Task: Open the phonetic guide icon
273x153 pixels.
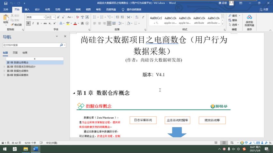Action: tap(82, 17)
